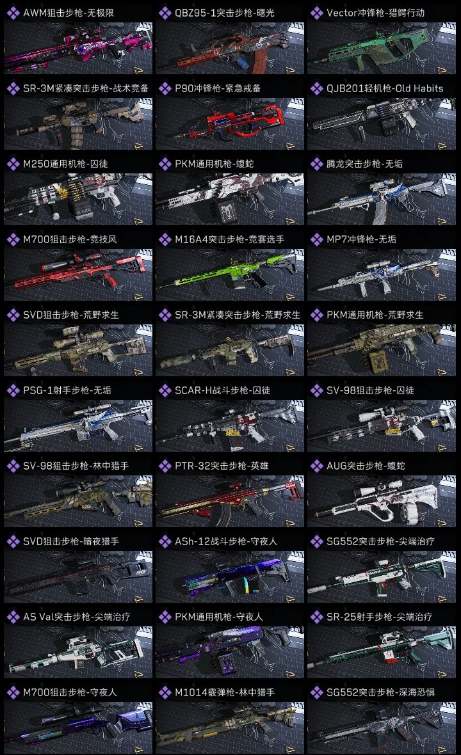Click the purple icon beside M1014霰弹枪-林中猎手
Screen dimensions: 461x755
pyautogui.click(x=165, y=692)
